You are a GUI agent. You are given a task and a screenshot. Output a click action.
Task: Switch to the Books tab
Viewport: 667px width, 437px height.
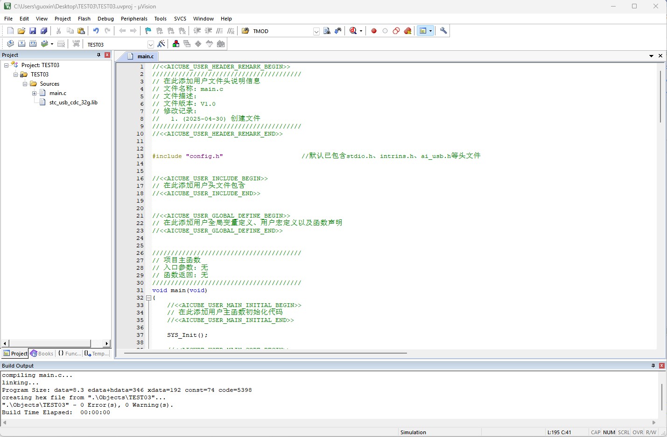(42, 354)
